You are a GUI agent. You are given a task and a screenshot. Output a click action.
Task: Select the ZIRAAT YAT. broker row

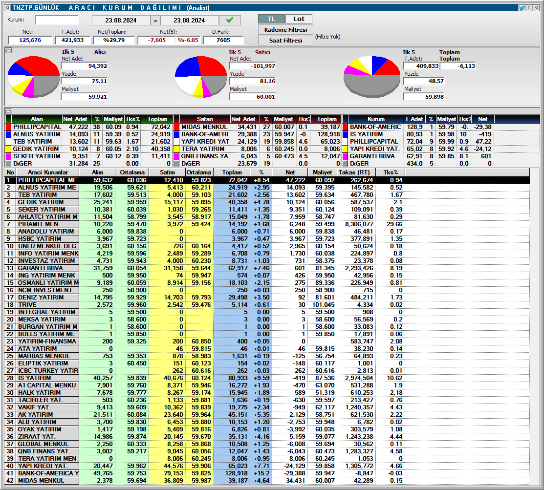[267, 437]
